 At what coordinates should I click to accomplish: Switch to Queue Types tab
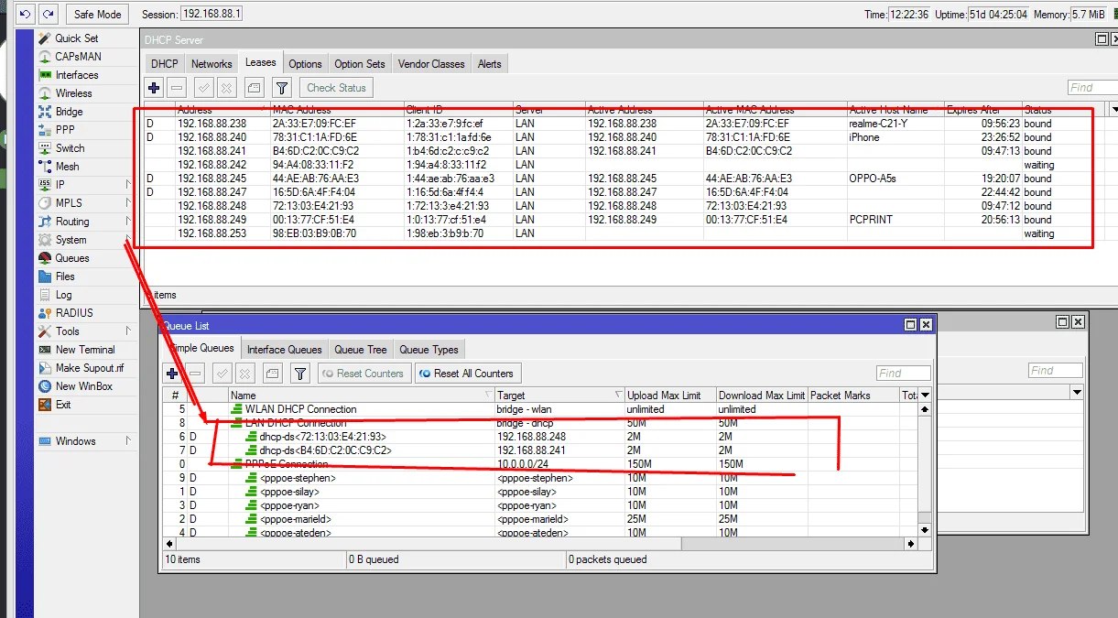[429, 349]
